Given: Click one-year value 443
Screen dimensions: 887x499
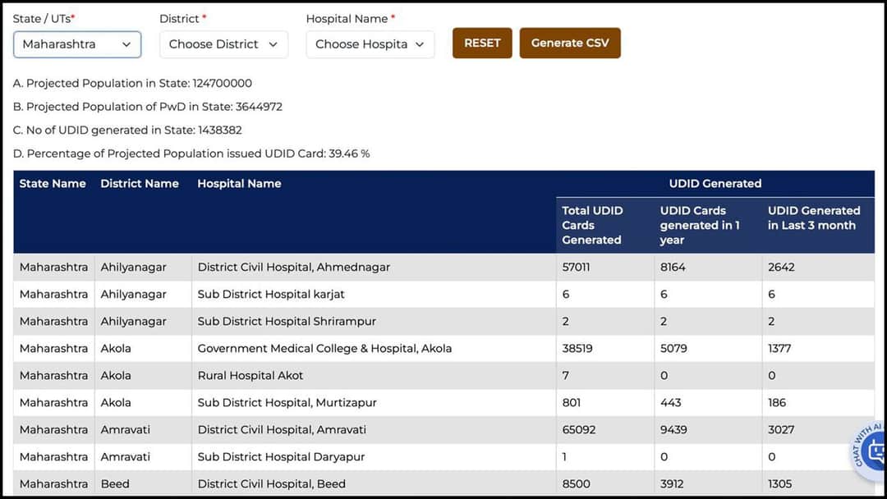Looking at the screenshot, I should [670, 403].
